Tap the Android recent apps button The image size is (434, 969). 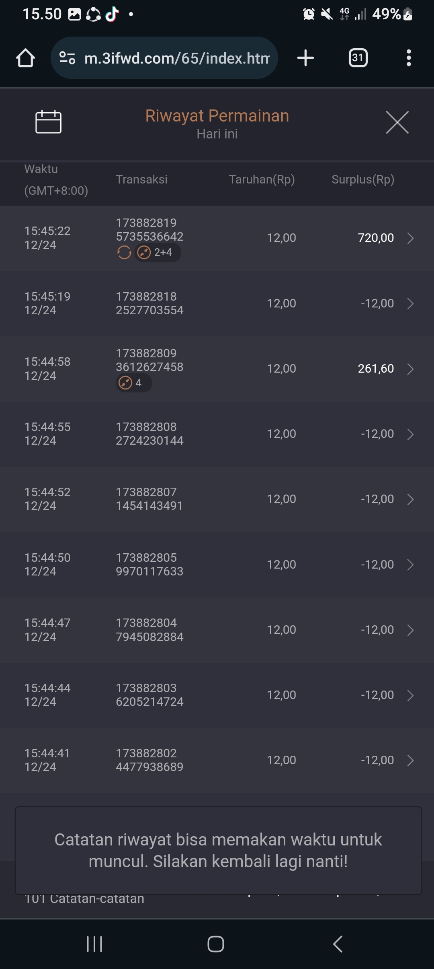(x=95, y=944)
